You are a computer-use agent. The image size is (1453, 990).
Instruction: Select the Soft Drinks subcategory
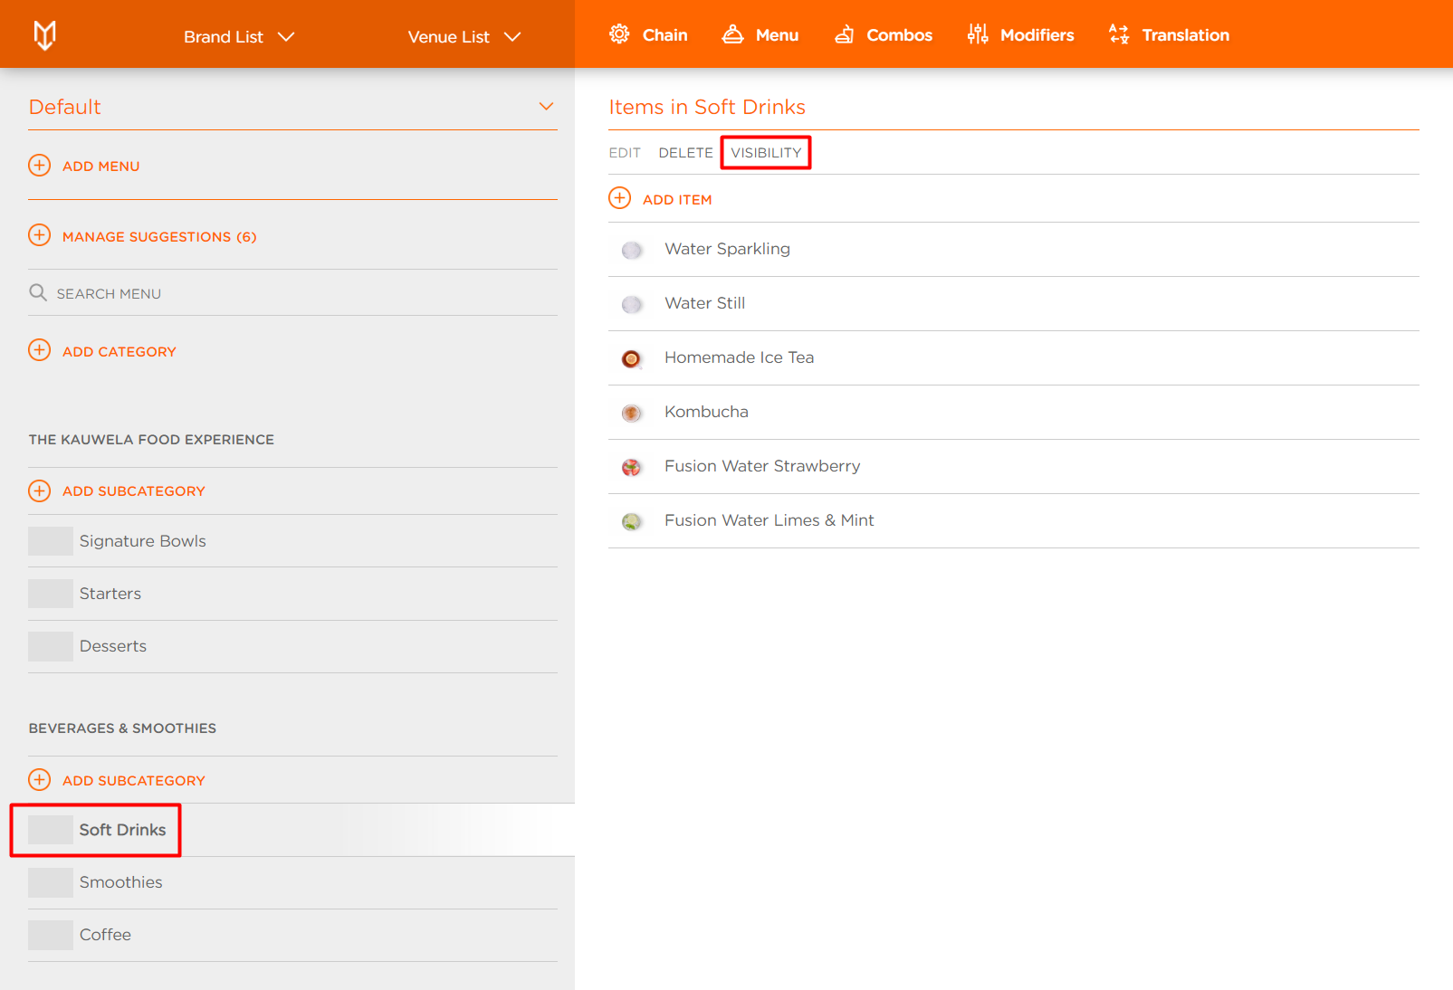pos(292,830)
